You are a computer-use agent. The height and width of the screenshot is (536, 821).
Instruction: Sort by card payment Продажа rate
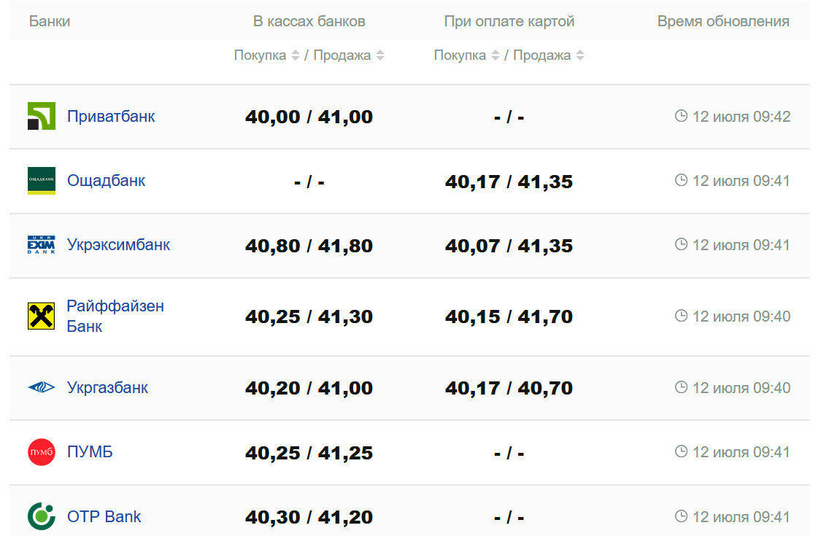579,55
